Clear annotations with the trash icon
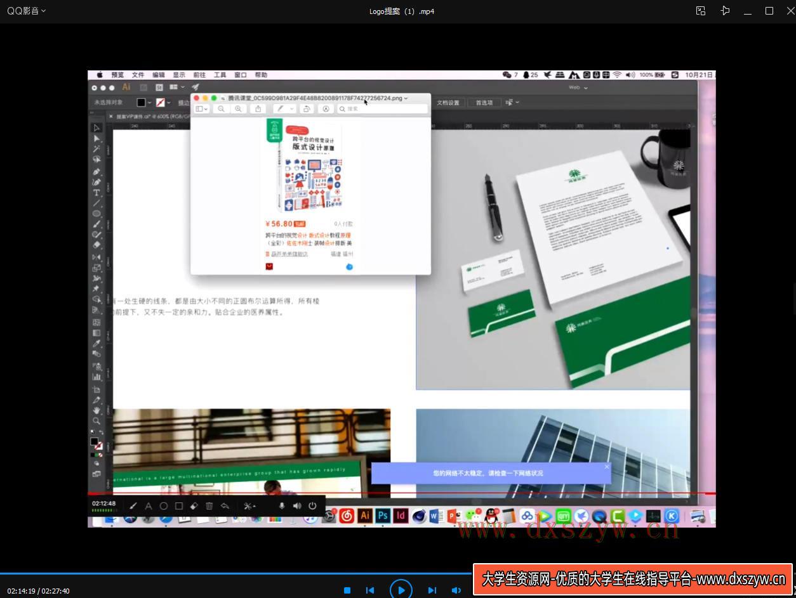796x598 pixels. point(209,506)
